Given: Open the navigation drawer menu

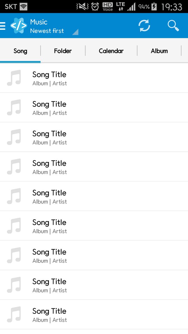Looking at the screenshot, I should (x=3, y=25).
